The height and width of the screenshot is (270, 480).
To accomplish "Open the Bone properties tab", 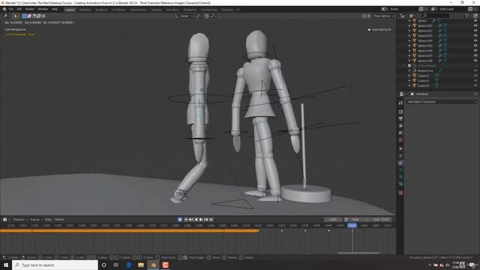I will 400,177.
